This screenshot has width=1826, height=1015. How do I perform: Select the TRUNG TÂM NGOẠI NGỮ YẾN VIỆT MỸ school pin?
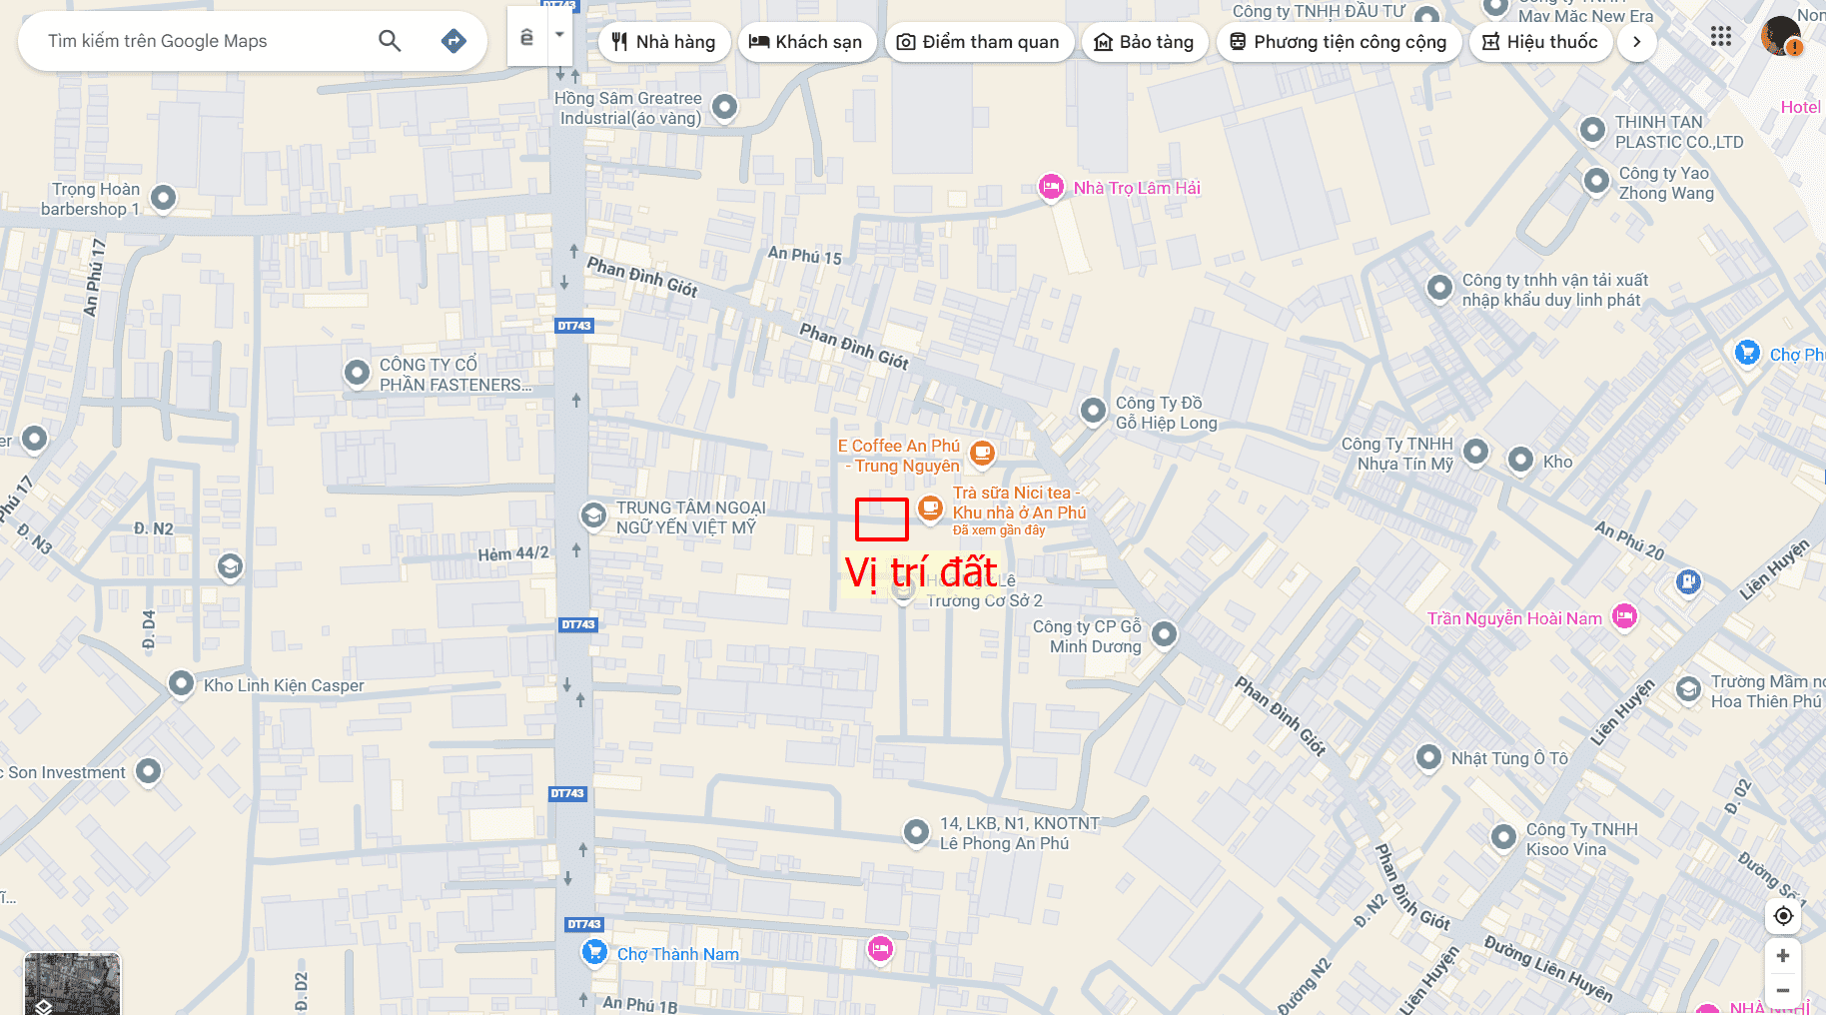tap(593, 515)
